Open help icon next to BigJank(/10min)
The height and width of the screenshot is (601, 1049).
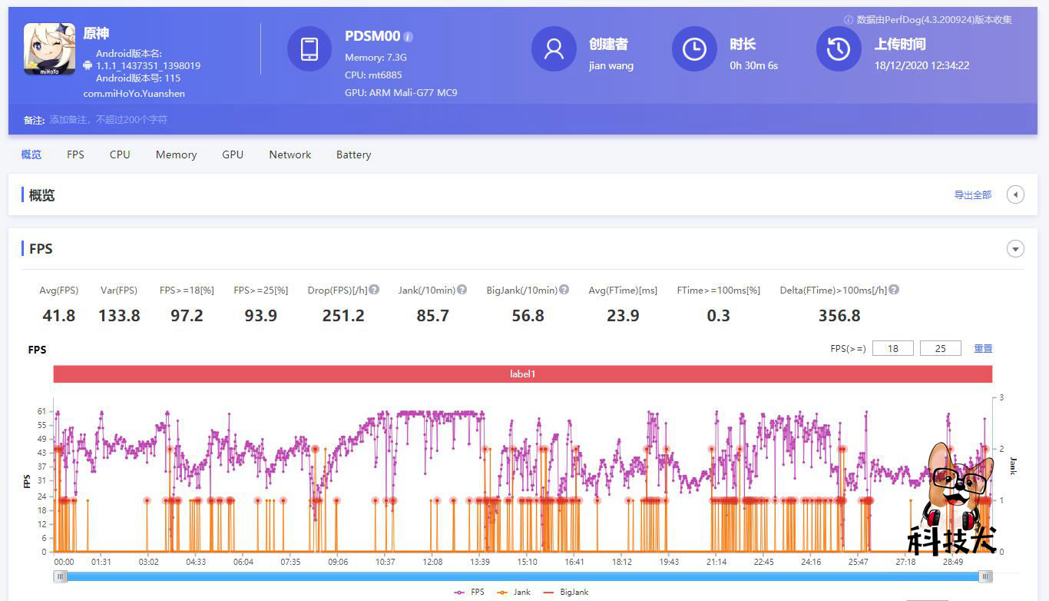pyautogui.click(x=564, y=290)
